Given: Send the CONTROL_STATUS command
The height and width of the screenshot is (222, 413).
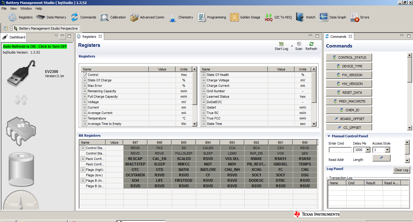Looking at the screenshot, I should (349, 57).
